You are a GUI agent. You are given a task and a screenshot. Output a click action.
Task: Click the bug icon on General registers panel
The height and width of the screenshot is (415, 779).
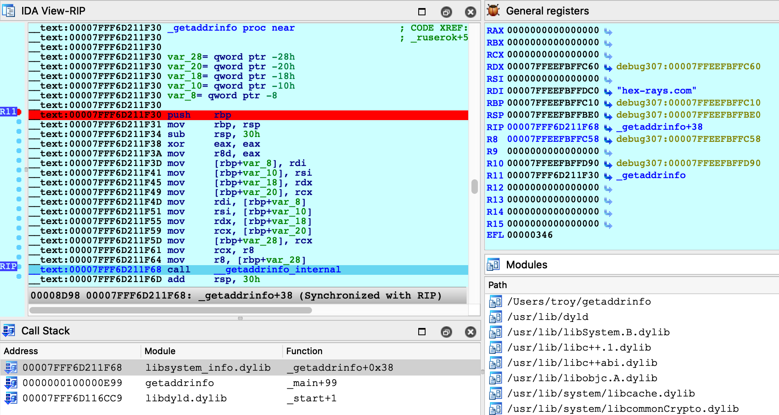(x=493, y=11)
